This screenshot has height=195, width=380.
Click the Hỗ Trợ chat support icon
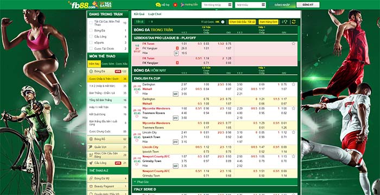[x=159, y=5]
